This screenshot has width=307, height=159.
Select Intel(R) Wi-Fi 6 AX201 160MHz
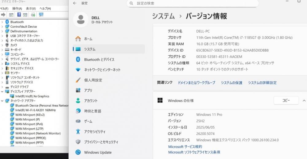coord(35,110)
